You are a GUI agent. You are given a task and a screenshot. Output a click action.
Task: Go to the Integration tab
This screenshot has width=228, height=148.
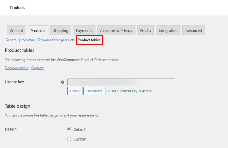[168, 31]
